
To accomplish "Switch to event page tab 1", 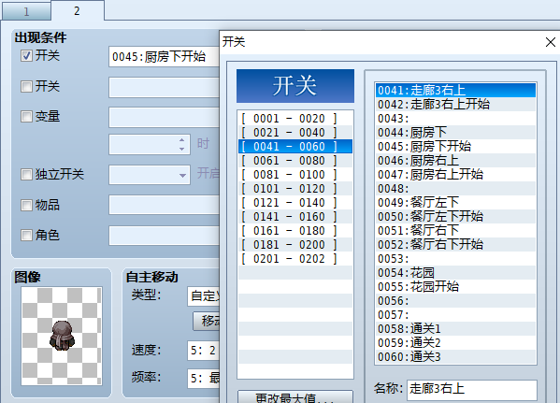I will pyautogui.click(x=26, y=12).
